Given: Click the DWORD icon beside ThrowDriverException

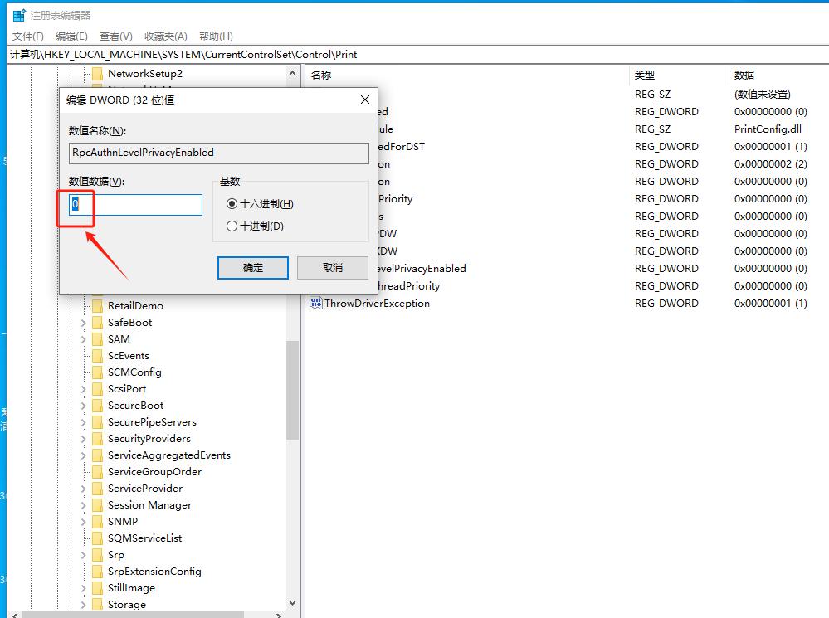Looking at the screenshot, I should click(316, 303).
